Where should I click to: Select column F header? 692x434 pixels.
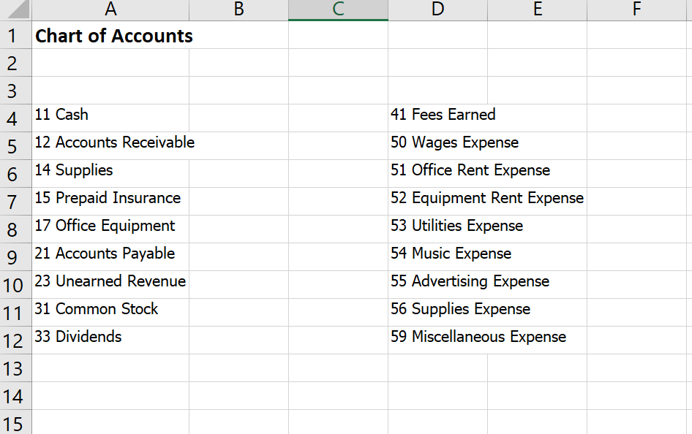(637, 9)
